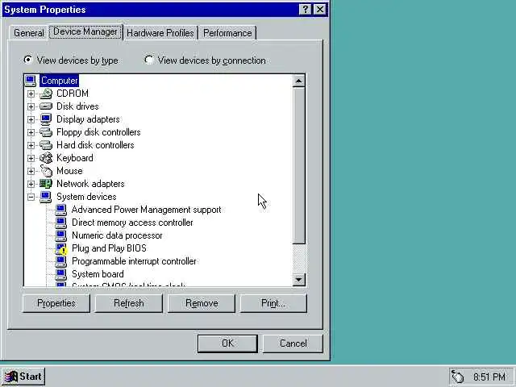The height and width of the screenshot is (387, 516).
Task: Click the Programmable interrupt controller icon
Action: [x=61, y=261]
